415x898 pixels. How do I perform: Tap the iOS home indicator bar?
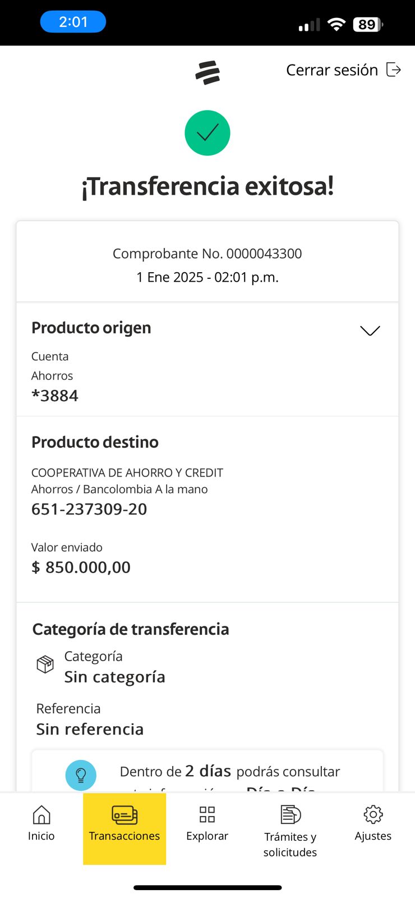coord(208,887)
